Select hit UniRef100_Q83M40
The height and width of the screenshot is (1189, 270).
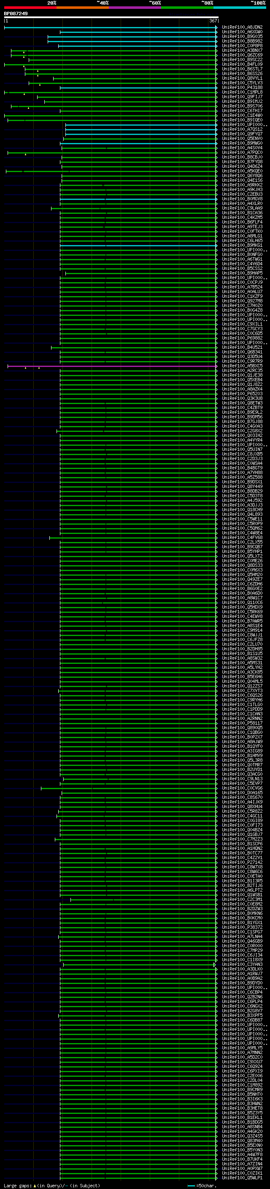tap(242, 1140)
